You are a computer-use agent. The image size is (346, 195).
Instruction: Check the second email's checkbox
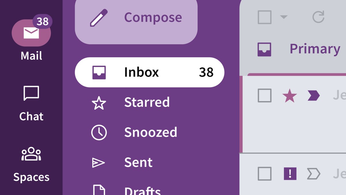[264, 174]
